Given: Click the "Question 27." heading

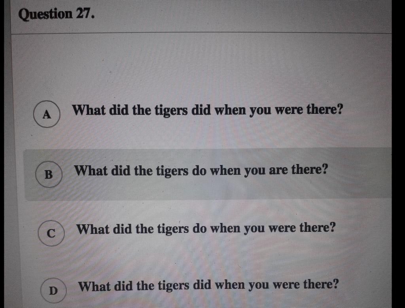Looking at the screenshot, I should click(56, 14).
